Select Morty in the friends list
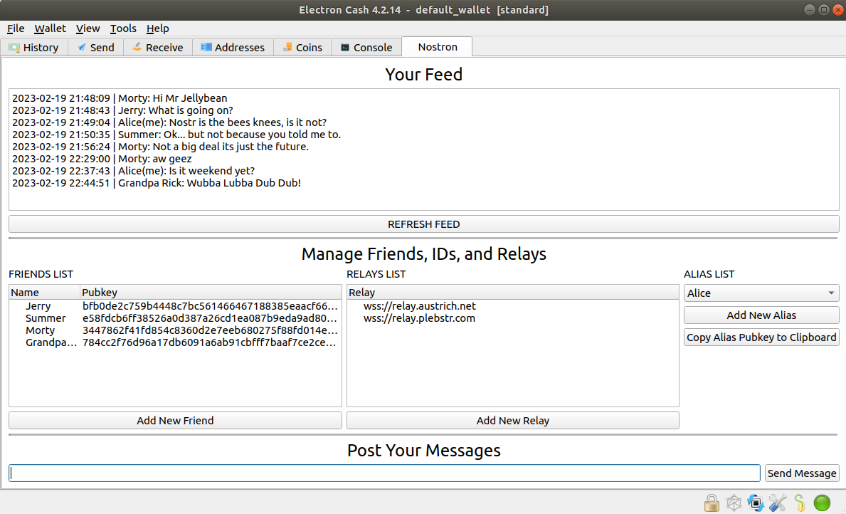The height and width of the screenshot is (514, 846). pyautogui.click(x=41, y=330)
